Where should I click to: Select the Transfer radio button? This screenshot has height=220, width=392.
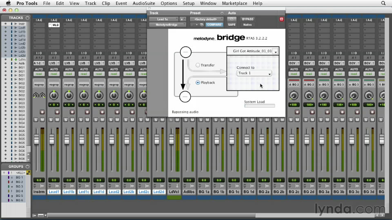(198, 65)
